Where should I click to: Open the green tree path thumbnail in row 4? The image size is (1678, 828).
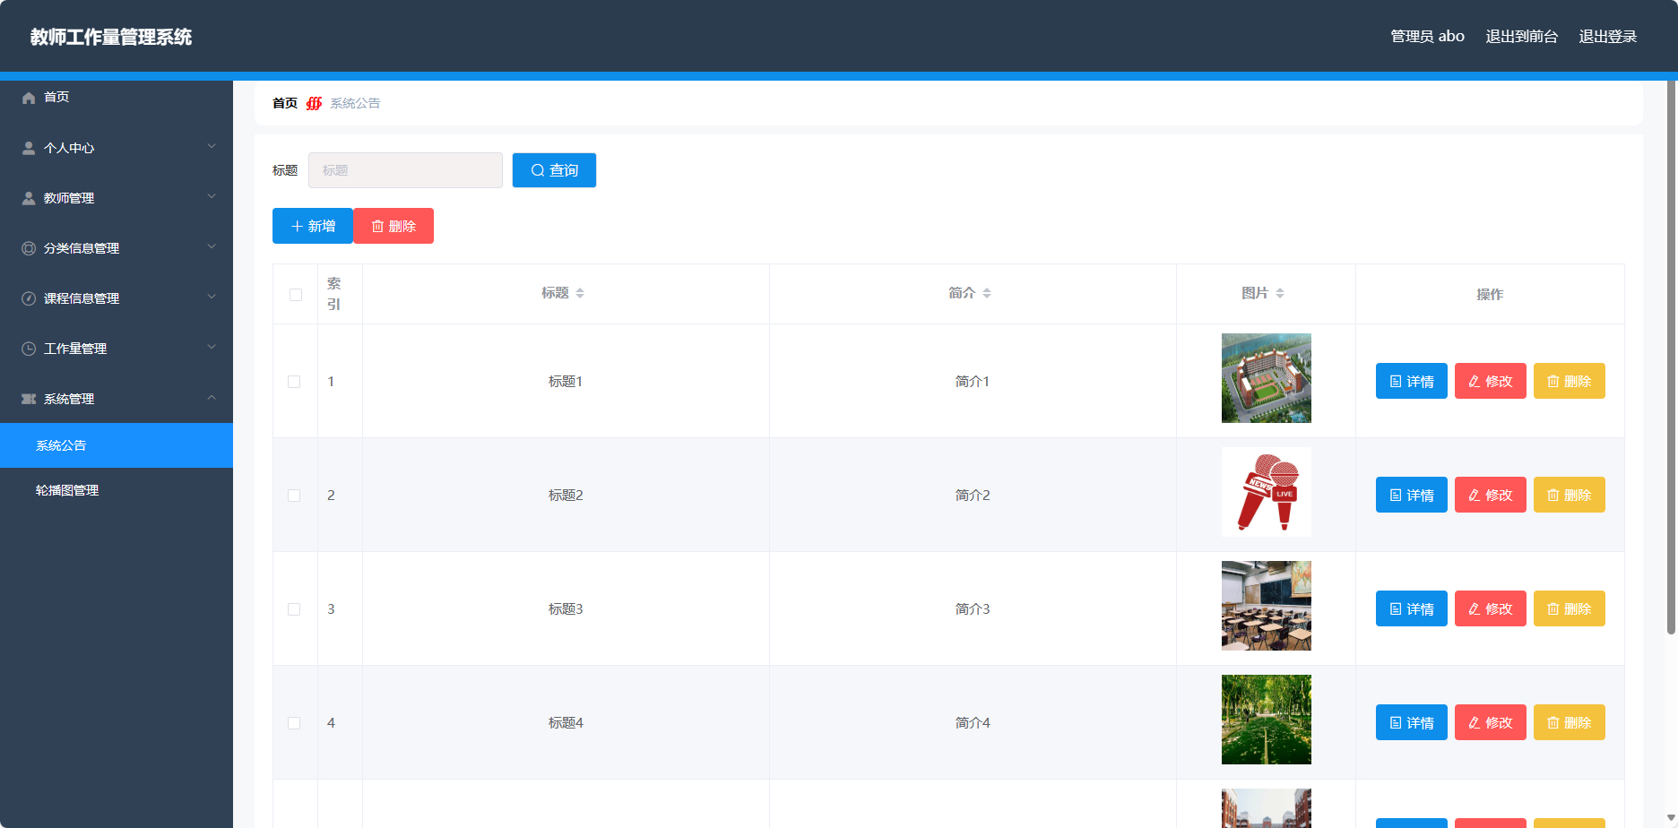tap(1266, 720)
